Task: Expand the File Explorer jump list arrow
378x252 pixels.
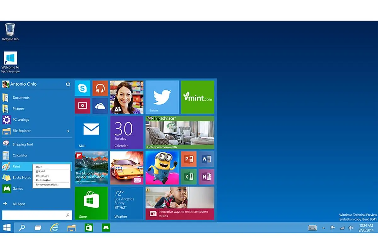Action: coord(68,131)
